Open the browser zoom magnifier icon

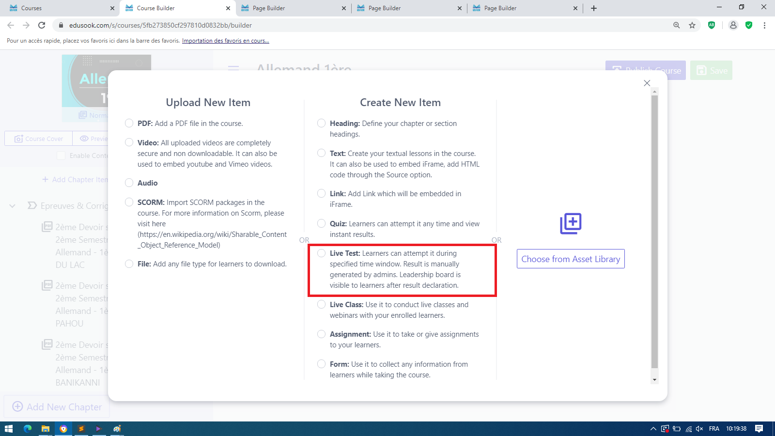tap(677, 25)
